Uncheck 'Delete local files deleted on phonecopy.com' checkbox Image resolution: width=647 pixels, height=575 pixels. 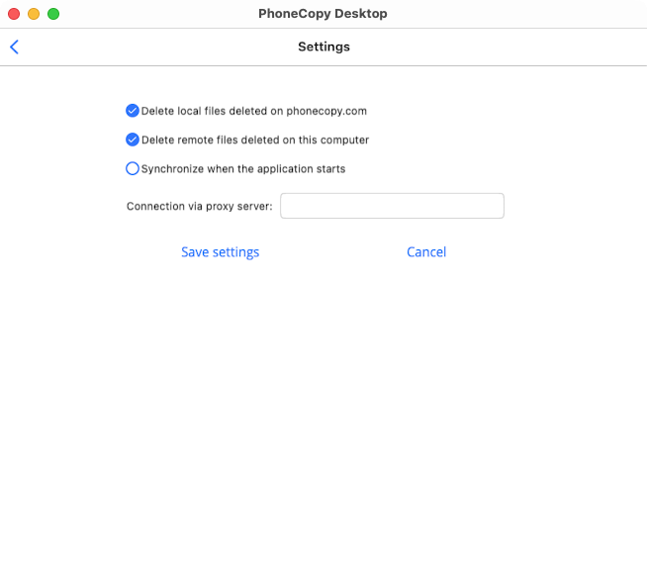133,111
